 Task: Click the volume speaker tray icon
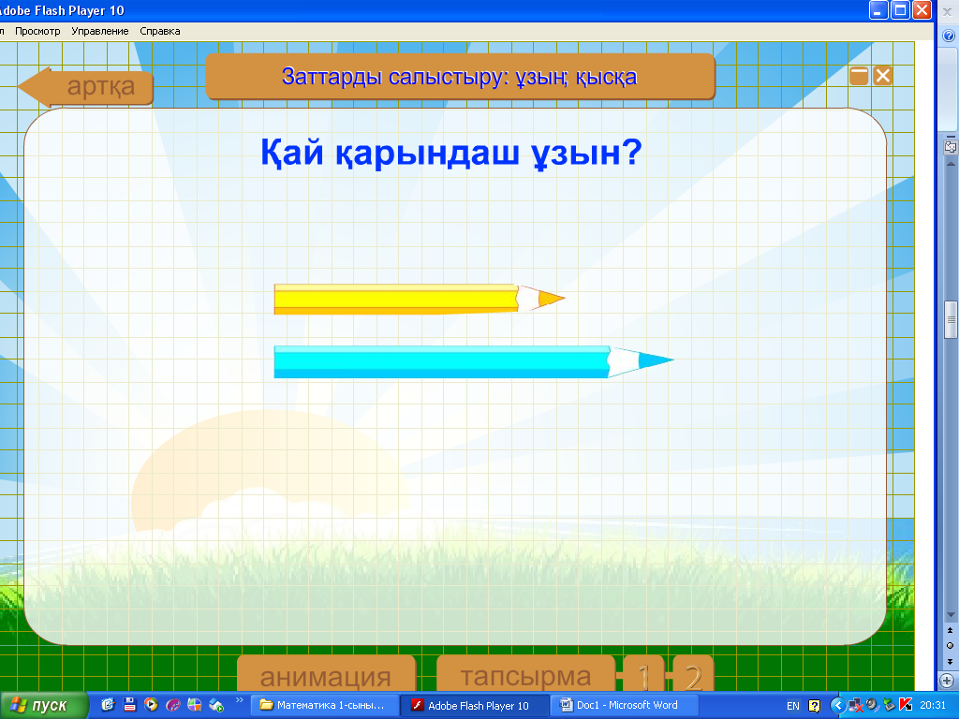(x=872, y=705)
